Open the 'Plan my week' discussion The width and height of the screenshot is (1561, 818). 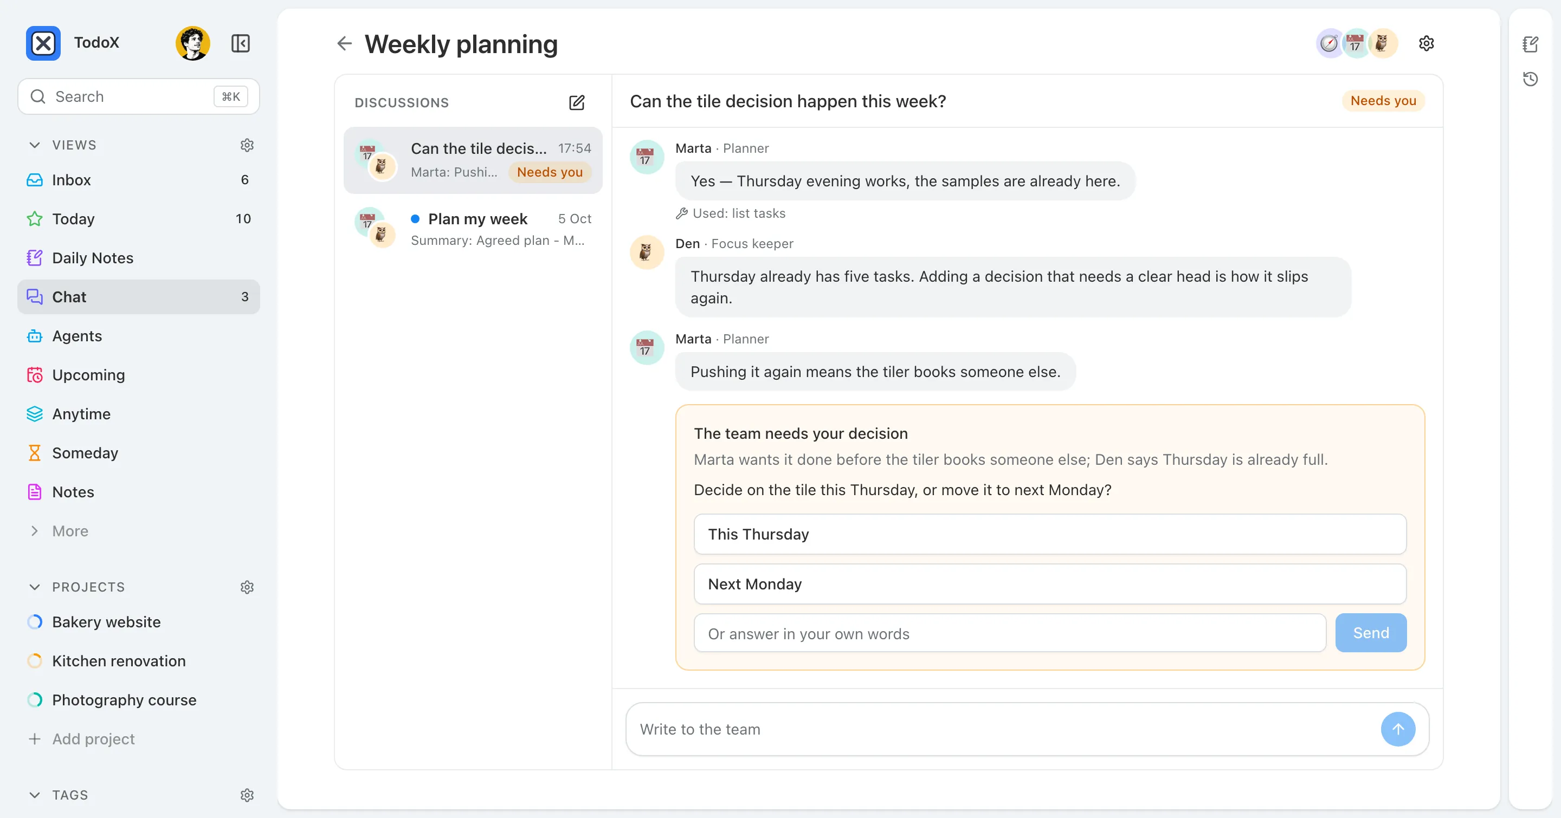tap(473, 229)
